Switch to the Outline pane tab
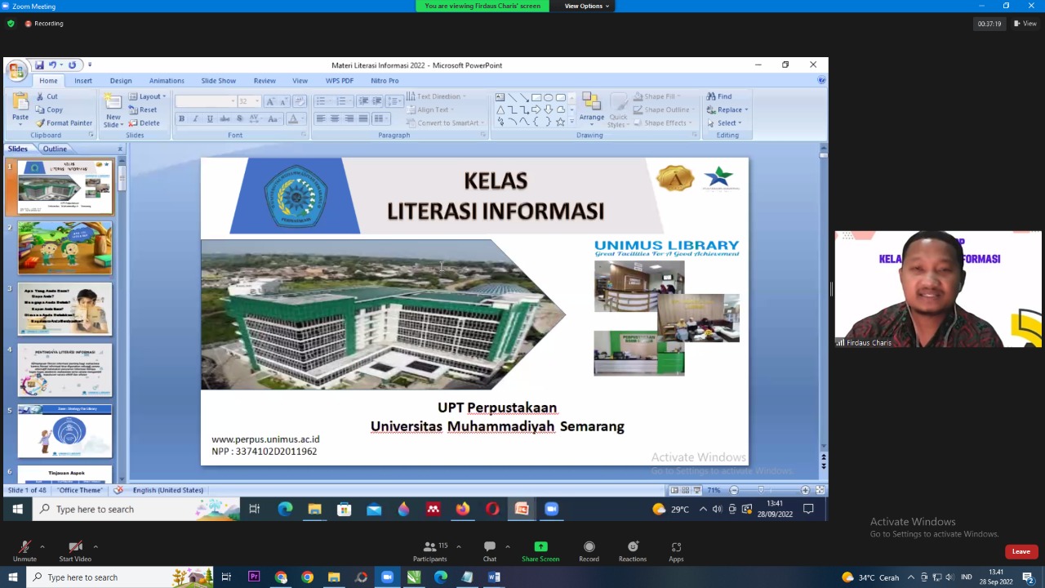 pyautogui.click(x=55, y=149)
